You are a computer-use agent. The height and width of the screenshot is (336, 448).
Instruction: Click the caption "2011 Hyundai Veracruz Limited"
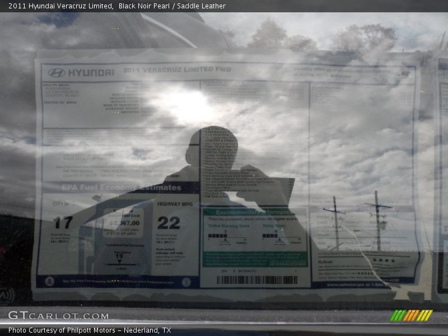click(x=60, y=6)
